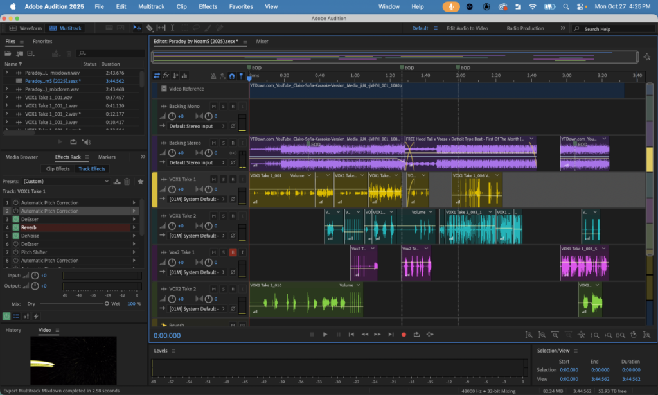Image resolution: width=658 pixels, height=395 pixels.
Task: Expand VOX1 Take 1_001.wav file row
Action: [x=6, y=97]
